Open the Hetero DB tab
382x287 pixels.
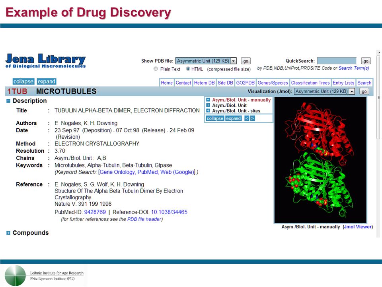click(x=205, y=83)
